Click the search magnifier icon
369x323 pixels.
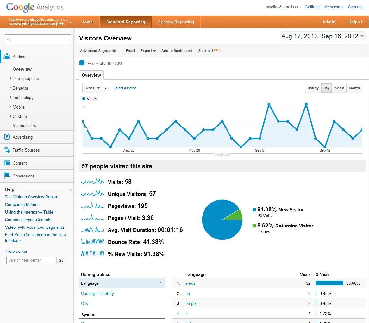(9, 39)
